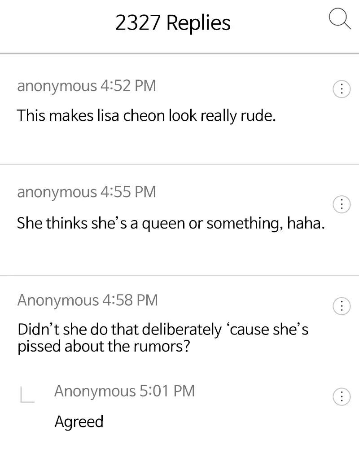Select the comment "This makes lisa cheon look really rude."

(x=146, y=116)
